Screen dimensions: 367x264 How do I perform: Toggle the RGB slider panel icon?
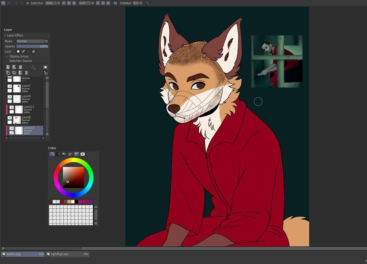click(x=58, y=154)
